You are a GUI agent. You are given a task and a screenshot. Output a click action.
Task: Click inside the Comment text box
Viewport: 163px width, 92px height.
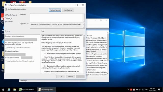(56, 18)
